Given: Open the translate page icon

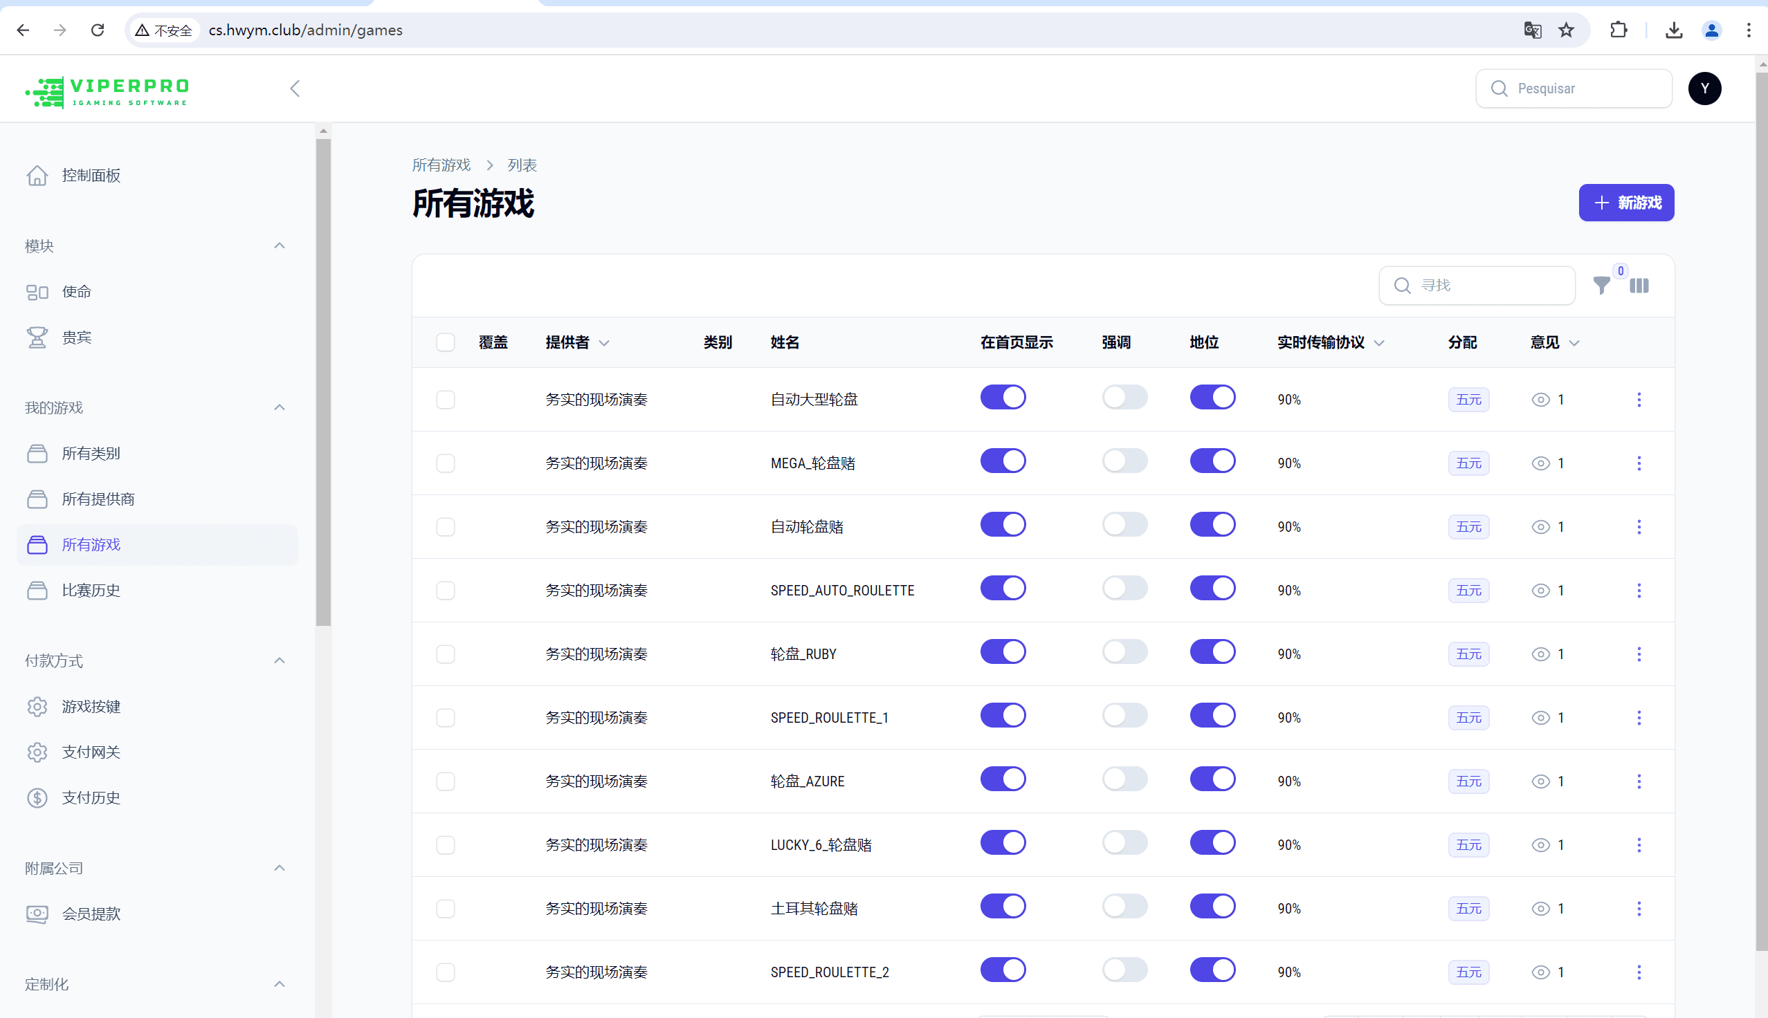Looking at the screenshot, I should pos(1531,30).
